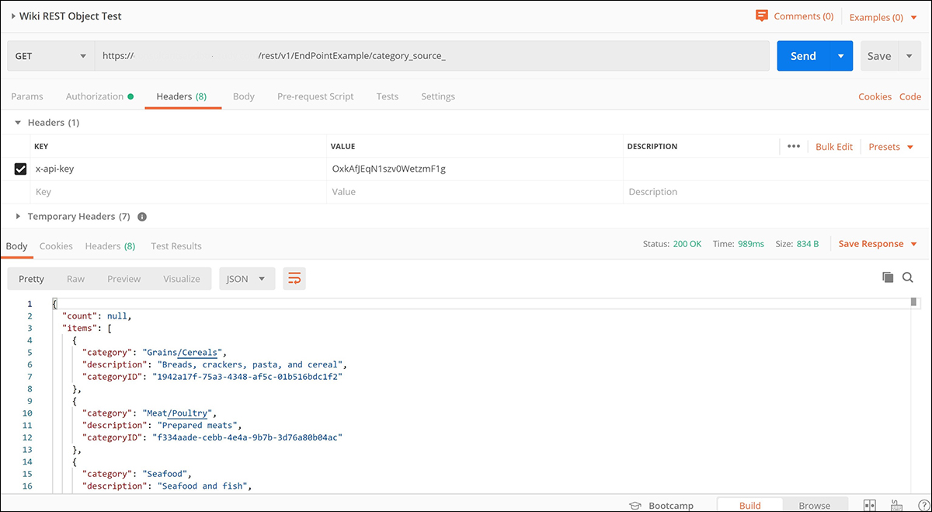Image resolution: width=932 pixels, height=512 pixels.
Task: Click the Bulk Edit link
Action: (x=833, y=146)
